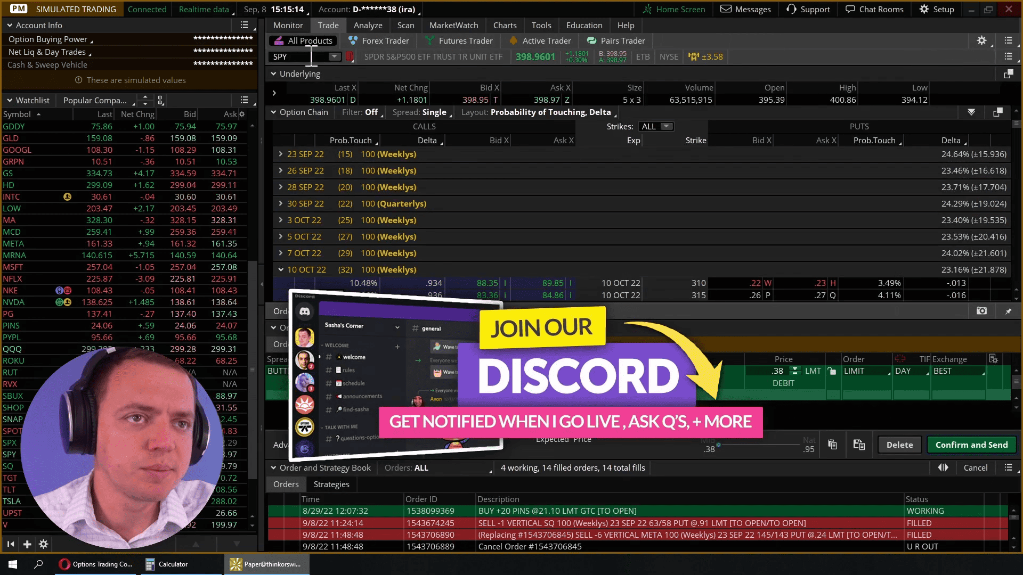Viewport: 1023px width, 575px height.
Task: Select the GOOGL row in the watchlist
Action: pos(124,150)
